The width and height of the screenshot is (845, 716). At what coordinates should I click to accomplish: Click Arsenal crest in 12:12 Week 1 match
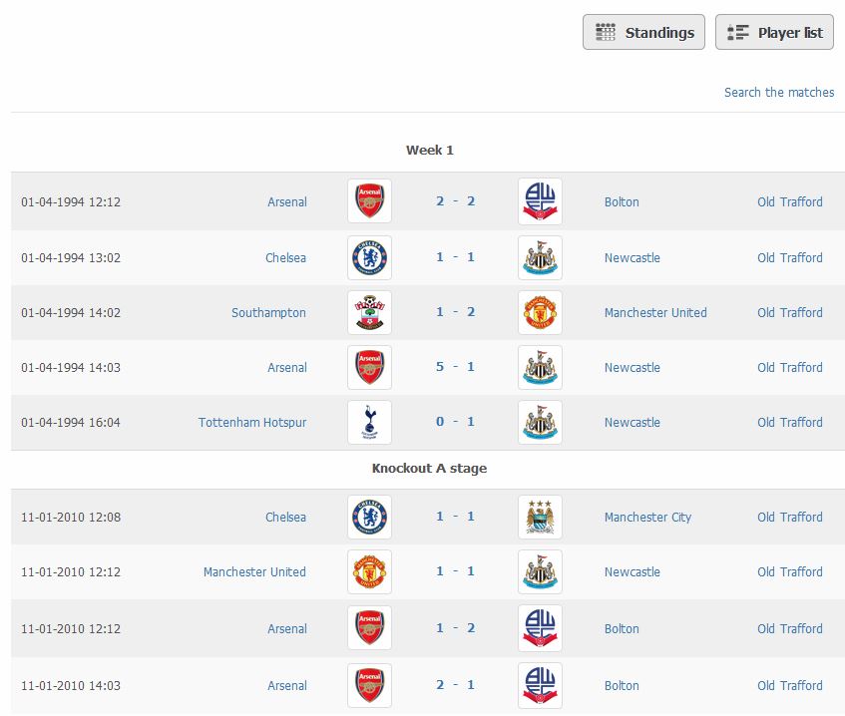[369, 201]
